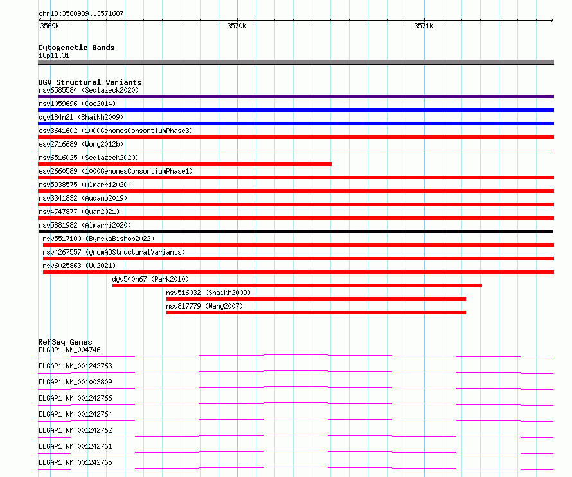This screenshot has height=477, width=572.
Task: Select DLGAP1|NM_001242764 transcript label
Action: pyautogui.click(x=75, y=414)
